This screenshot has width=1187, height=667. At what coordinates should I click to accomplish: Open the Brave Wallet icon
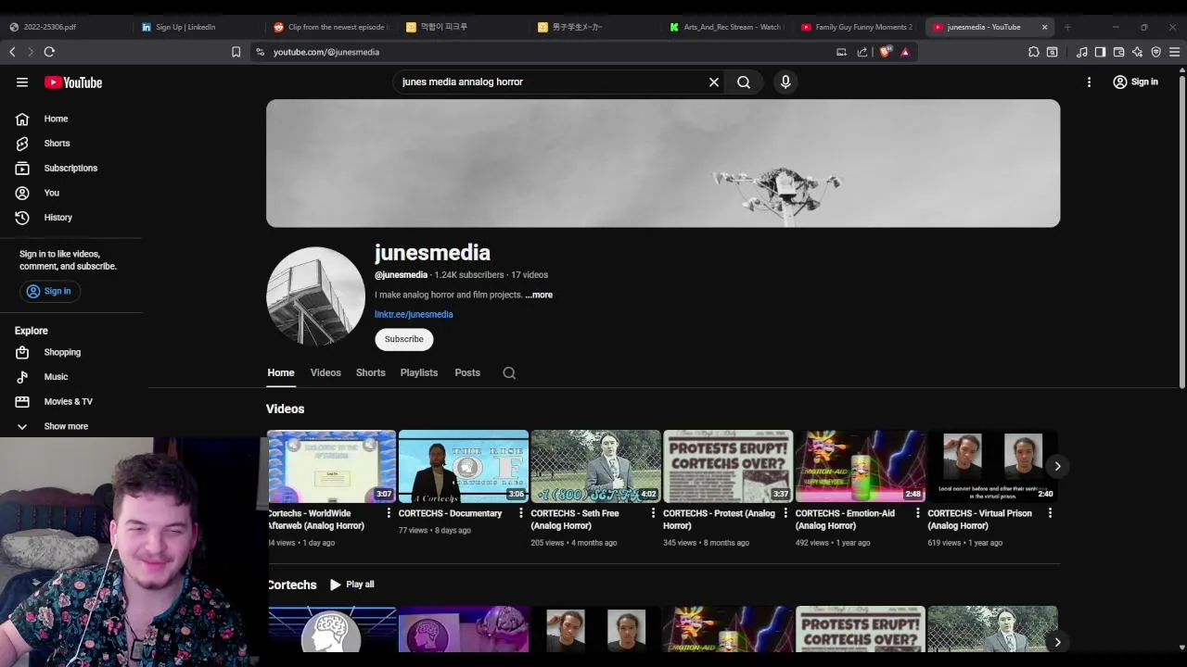pyautogui.click(x=1118, y=52)
